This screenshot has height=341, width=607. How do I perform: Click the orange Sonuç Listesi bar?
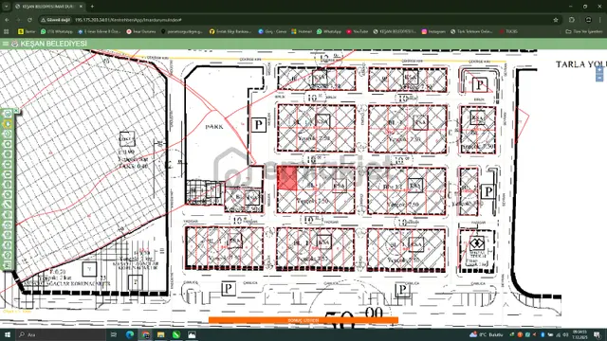[x=303, y=320]
